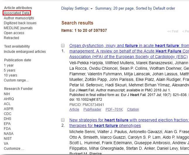Filter by Open access articles

14,33
